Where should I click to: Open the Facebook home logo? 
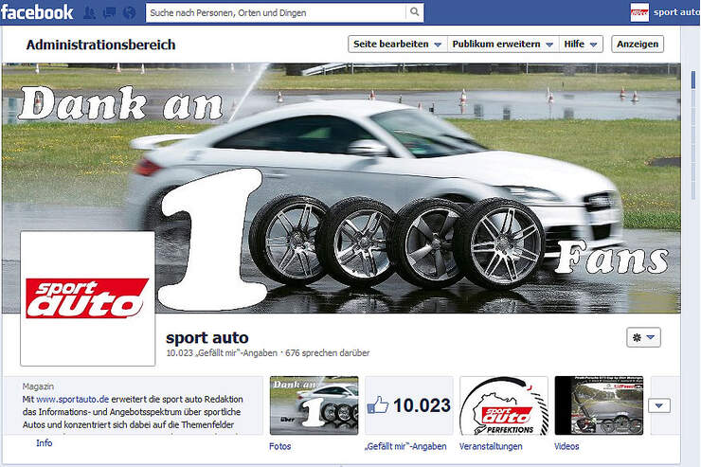pyautogui.click(x=37, y=12)
